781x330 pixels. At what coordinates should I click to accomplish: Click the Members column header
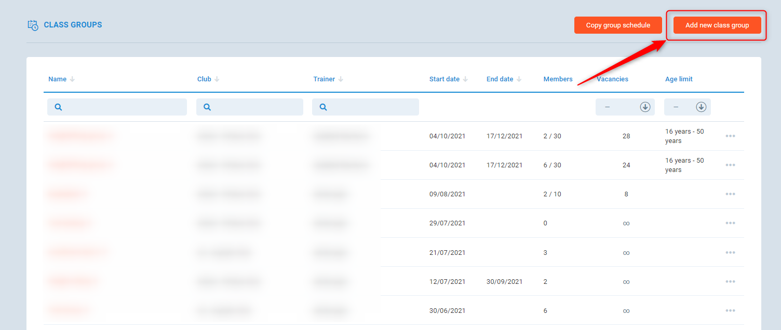click(x=558, y=79)
